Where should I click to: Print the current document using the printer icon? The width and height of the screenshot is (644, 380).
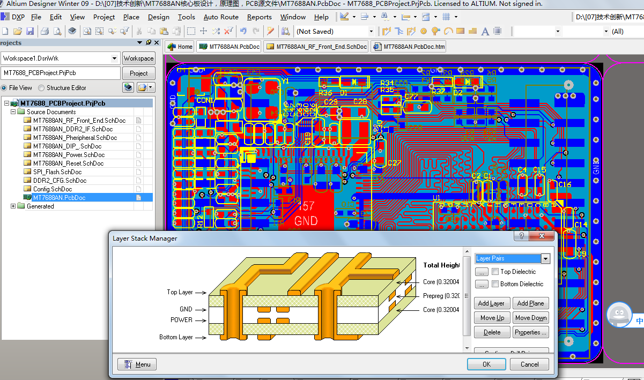pyautogui.click(x=45, y=31)
